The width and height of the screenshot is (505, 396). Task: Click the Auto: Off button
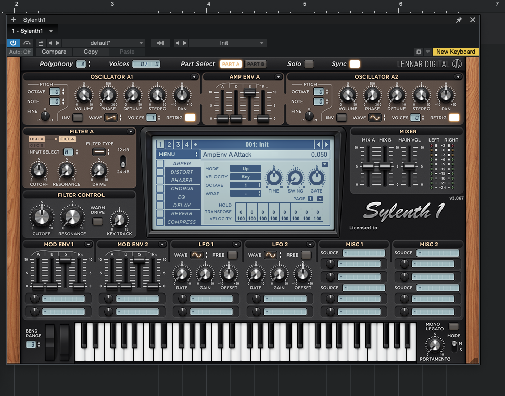pyautogui.click(x=20, y=52)
